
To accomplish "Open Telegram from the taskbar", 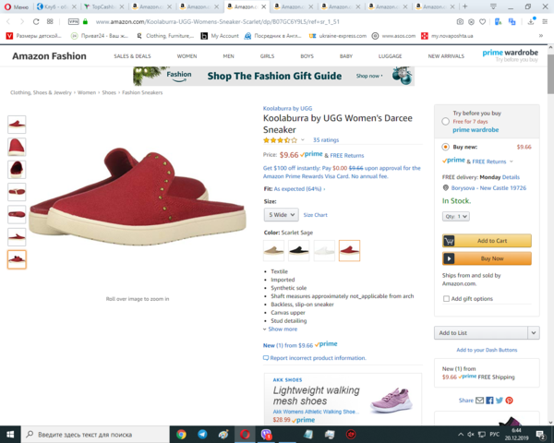I will pos(202,434).
